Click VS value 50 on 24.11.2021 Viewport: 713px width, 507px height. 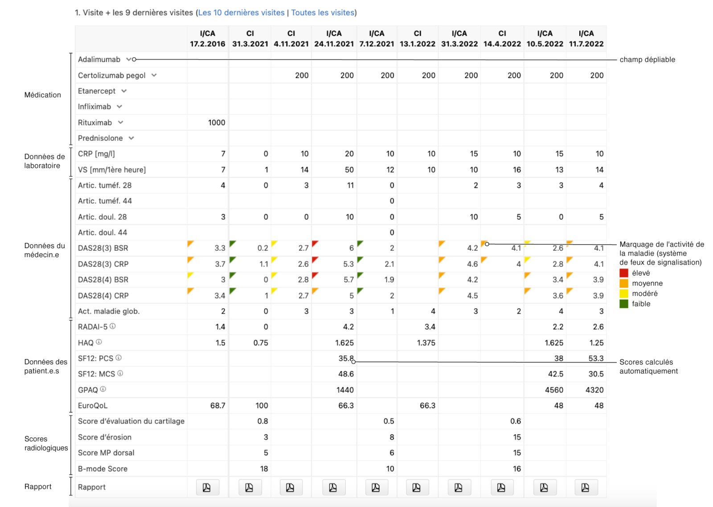point(349,170)
